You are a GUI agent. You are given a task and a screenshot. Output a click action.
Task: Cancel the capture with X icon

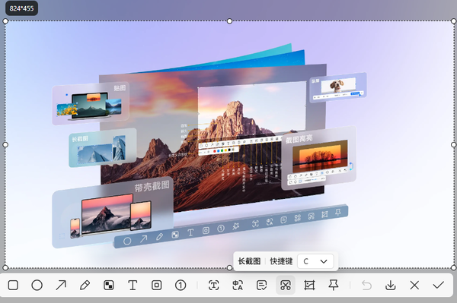(414, 286)
